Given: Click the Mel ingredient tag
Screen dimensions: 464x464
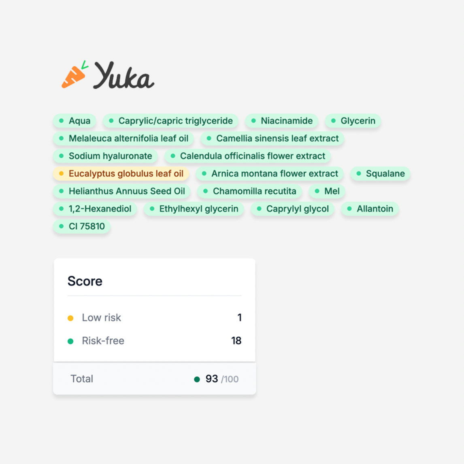Looking at the screenshot, I should (327, 191).
